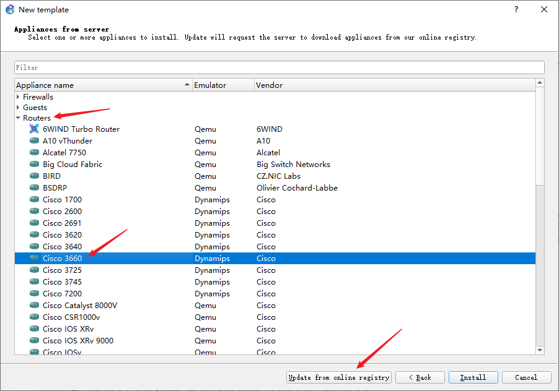This screenshot has width=559, height=391.
Task: Select the Cisco 2600 entry
Action: 63,211
